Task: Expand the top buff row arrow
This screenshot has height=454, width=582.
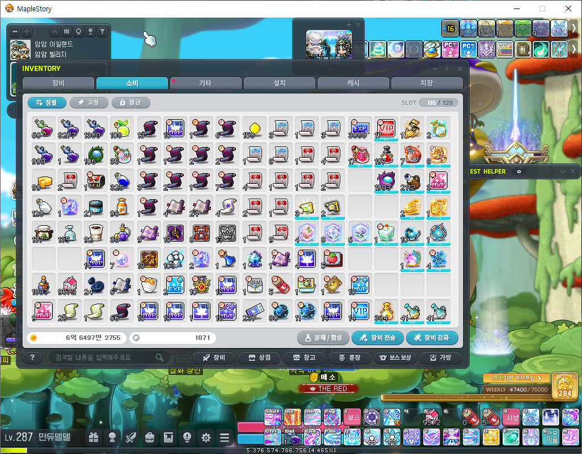Action: (x=574, y=28)
